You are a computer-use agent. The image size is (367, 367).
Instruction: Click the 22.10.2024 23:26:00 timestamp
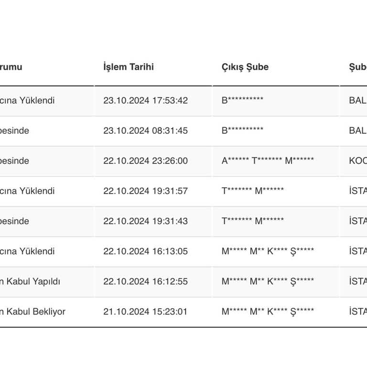(145, 161)
